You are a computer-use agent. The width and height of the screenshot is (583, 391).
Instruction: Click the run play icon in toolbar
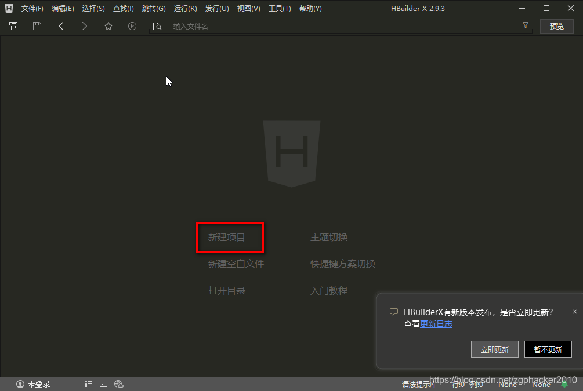tap(132, 26)
